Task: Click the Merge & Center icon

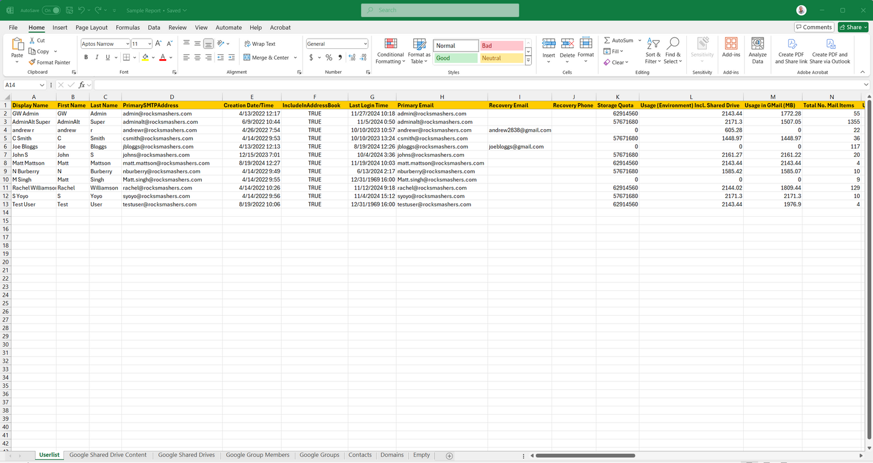Action: point(247,57)
